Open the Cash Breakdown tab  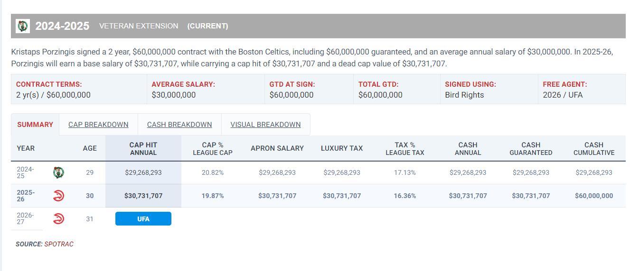179,125
